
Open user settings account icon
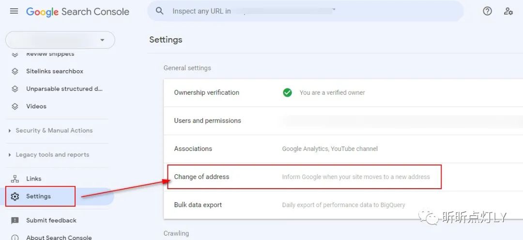point(508,11)
